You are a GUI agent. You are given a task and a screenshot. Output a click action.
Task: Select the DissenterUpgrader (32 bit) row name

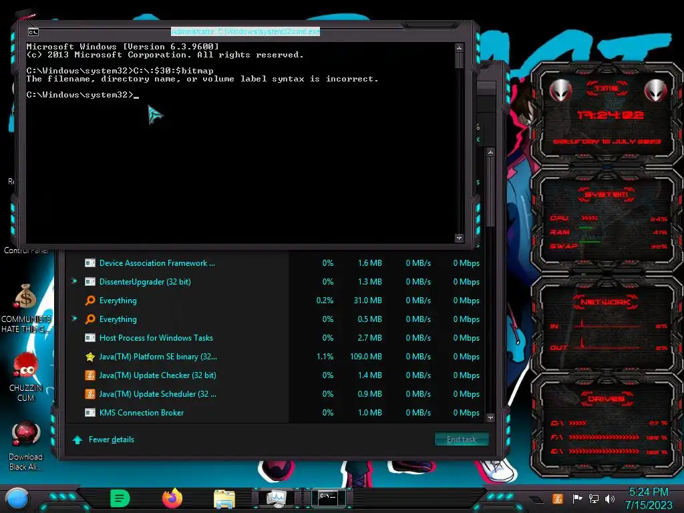coord(145,282)
